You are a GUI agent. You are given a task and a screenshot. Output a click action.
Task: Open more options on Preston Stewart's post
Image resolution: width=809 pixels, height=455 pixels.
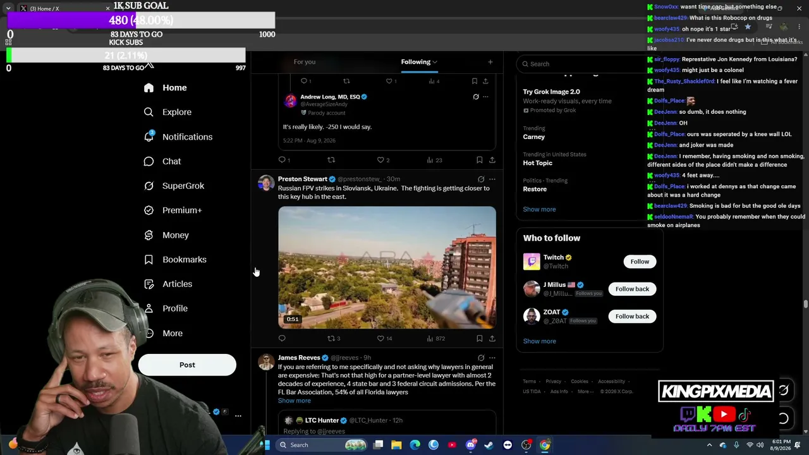pos(492,179)
